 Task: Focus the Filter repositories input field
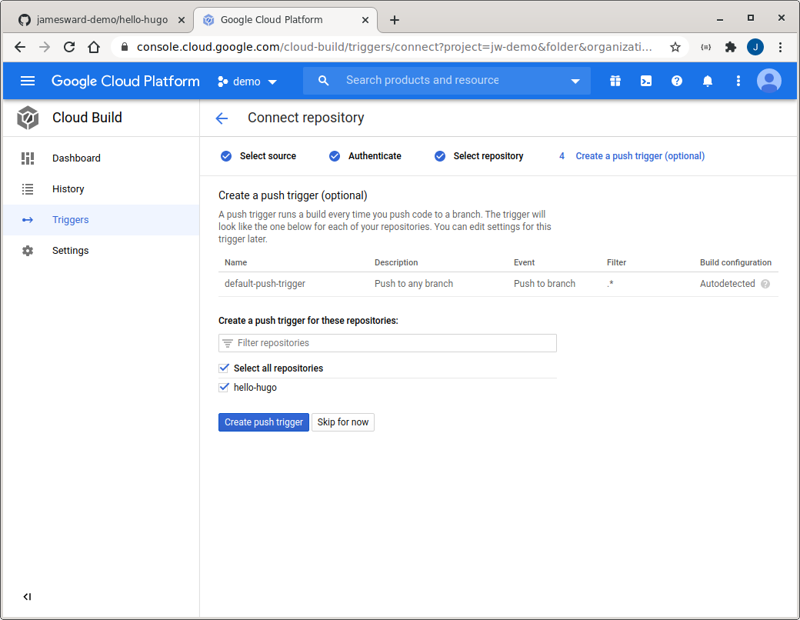pos(392,343)
